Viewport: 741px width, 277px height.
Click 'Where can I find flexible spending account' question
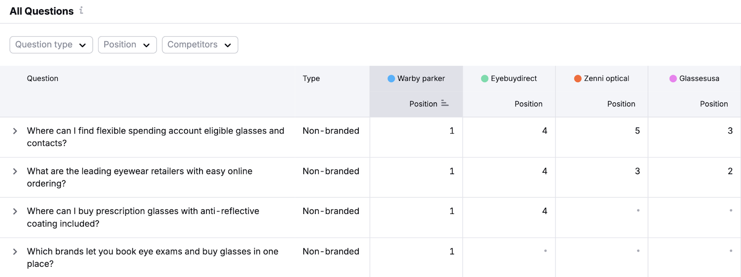point(156,137)
